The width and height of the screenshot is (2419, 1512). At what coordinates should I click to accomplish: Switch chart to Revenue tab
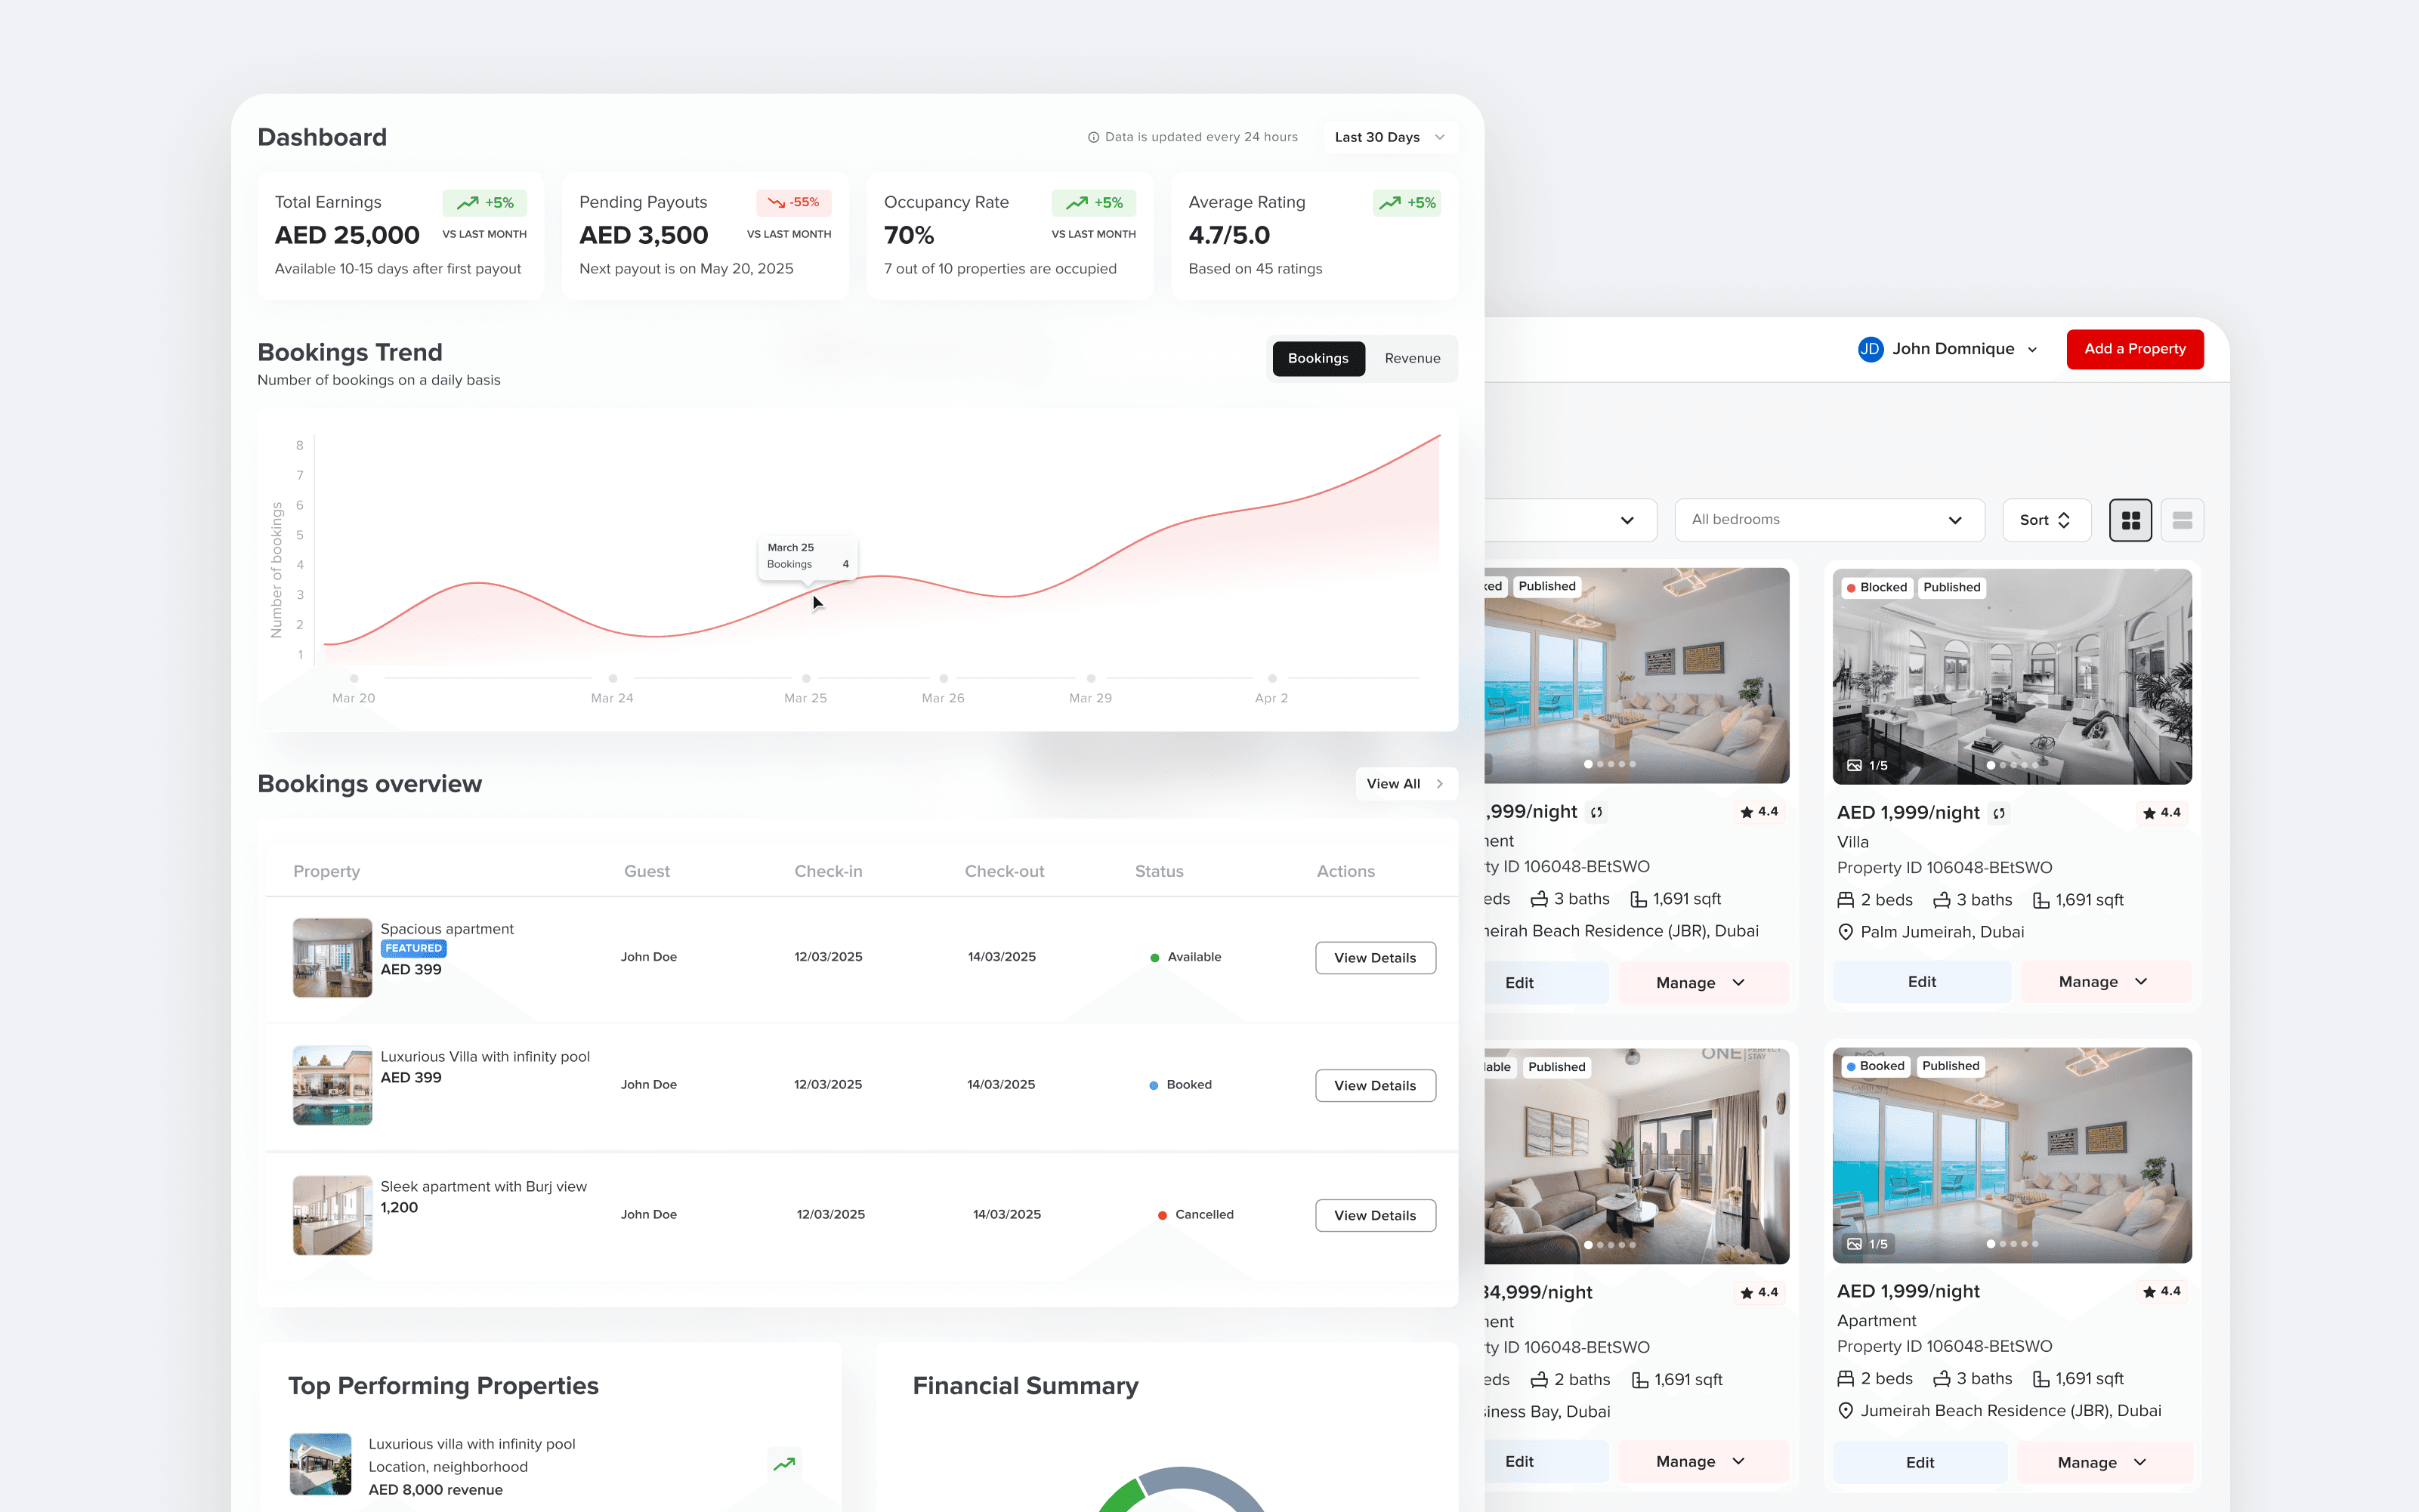1412,358
